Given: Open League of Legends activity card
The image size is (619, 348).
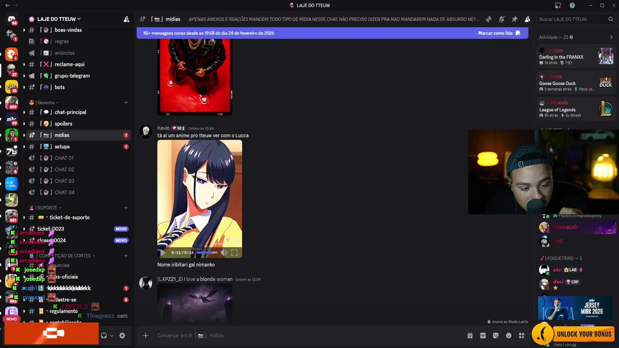Looking at the screenshot, I should (x=576, y=109).
